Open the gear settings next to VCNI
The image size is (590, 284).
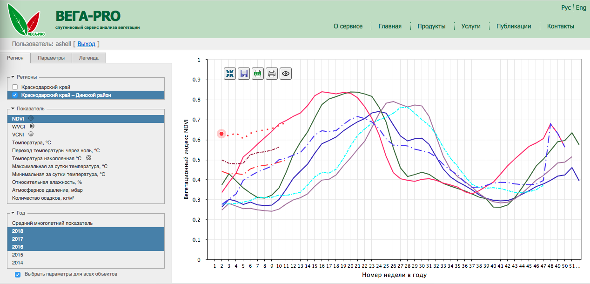(31, 134)
